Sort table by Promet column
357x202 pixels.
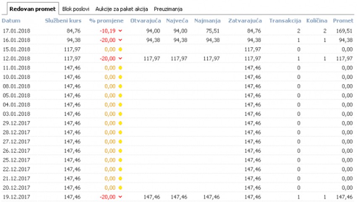pyautogui.click(x=342, y=20)
